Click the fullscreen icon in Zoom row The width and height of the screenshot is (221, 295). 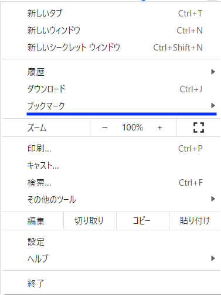[199, 128]
